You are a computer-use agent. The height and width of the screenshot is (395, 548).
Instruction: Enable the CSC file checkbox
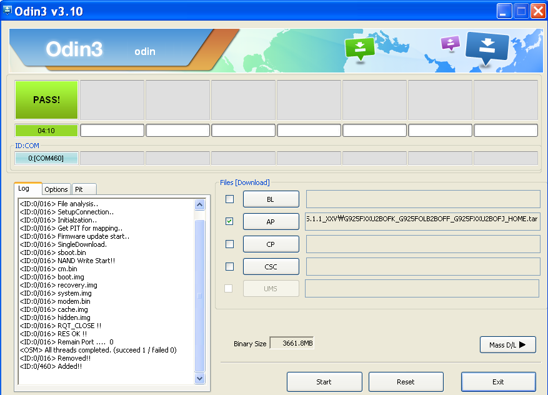tap(229, 267)
